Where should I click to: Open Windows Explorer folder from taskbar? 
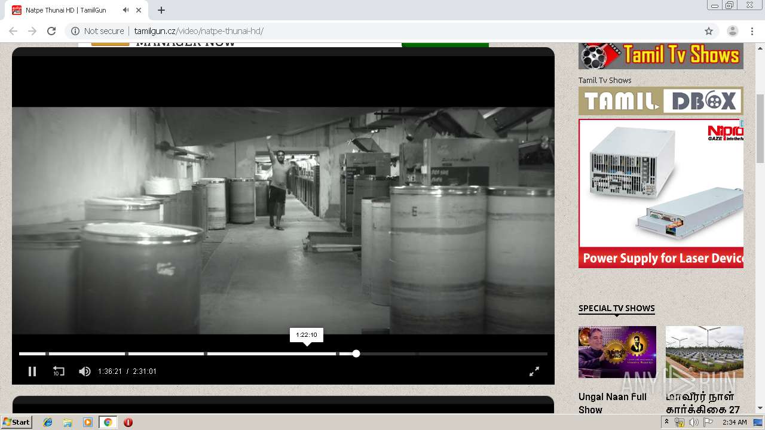[68, 422]
